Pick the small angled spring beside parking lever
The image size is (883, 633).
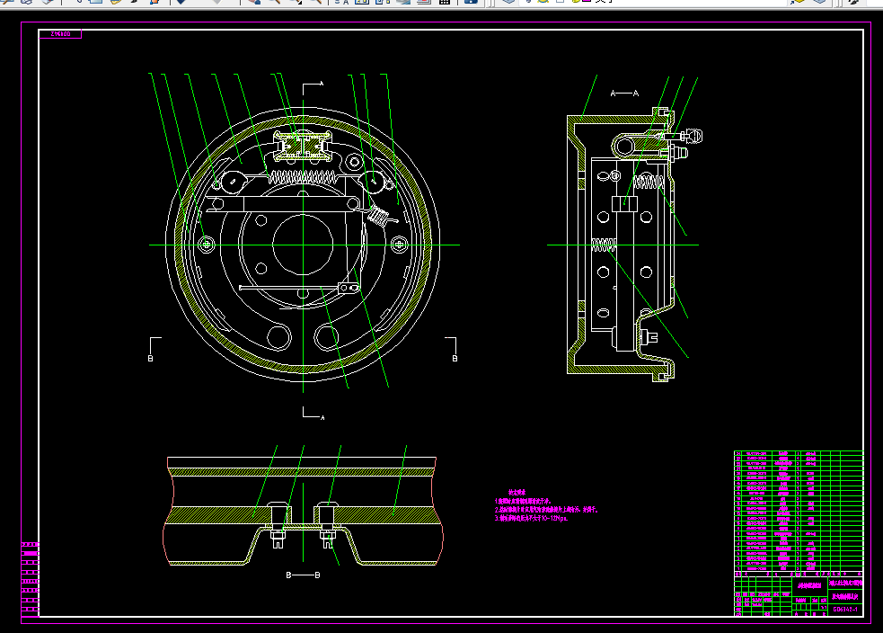click(378, 215)
